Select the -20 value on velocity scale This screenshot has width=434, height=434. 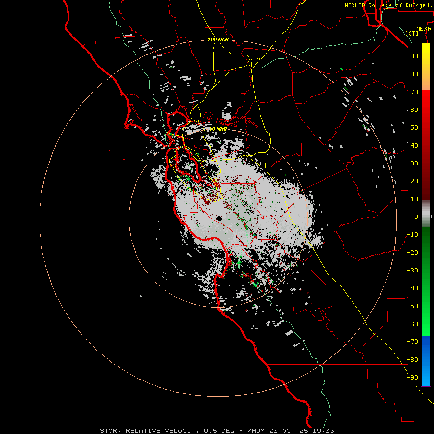click(412, 252)
